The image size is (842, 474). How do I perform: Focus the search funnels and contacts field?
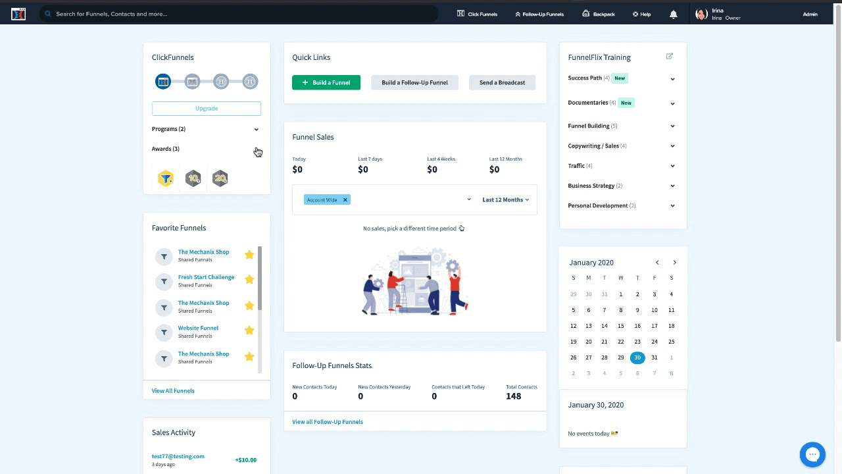point(237,14)
